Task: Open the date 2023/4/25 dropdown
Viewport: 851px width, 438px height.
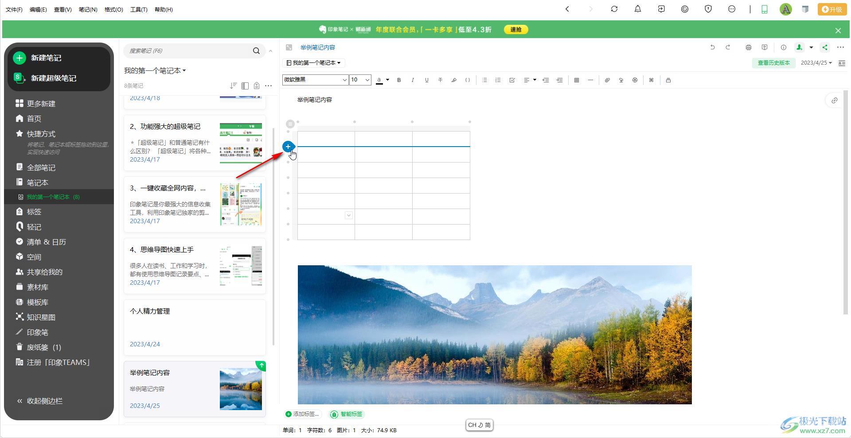Action: tap(816, 63)
